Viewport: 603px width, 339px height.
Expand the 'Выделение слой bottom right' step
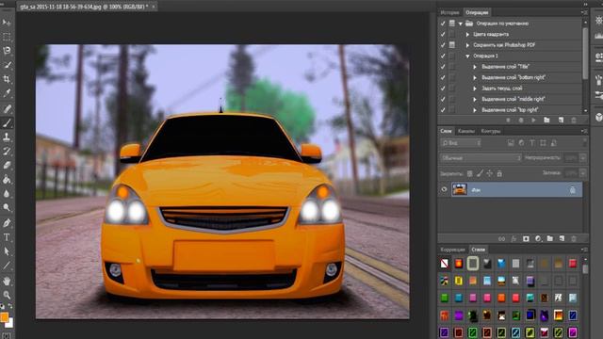click(475, 77)
